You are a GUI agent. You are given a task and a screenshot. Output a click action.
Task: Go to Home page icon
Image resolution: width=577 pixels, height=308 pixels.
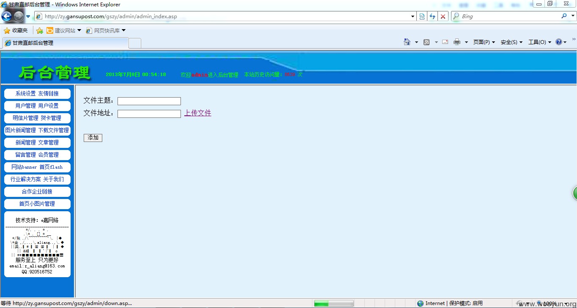pos(407,42)
